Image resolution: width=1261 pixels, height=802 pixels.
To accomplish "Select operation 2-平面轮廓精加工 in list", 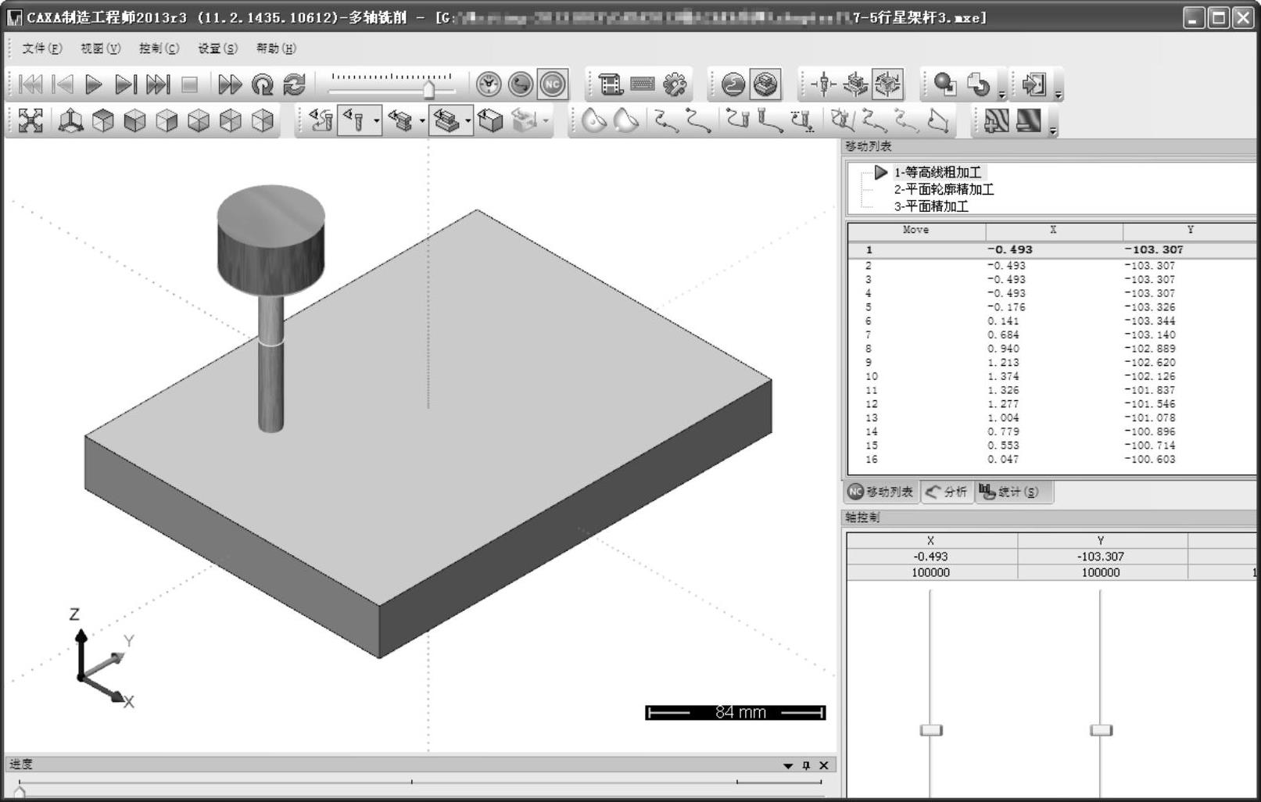I will (x=944, y=189).
